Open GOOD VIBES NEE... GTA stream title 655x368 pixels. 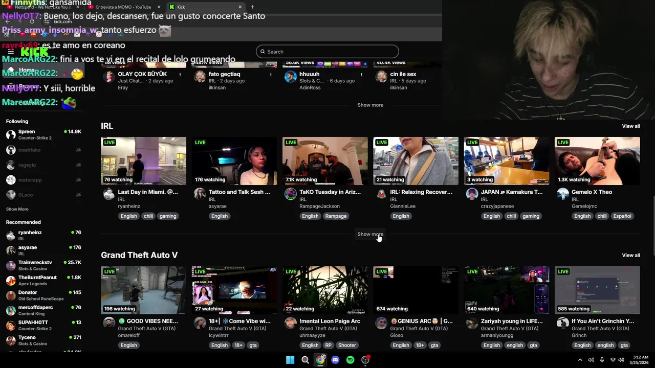click(148, 321)
